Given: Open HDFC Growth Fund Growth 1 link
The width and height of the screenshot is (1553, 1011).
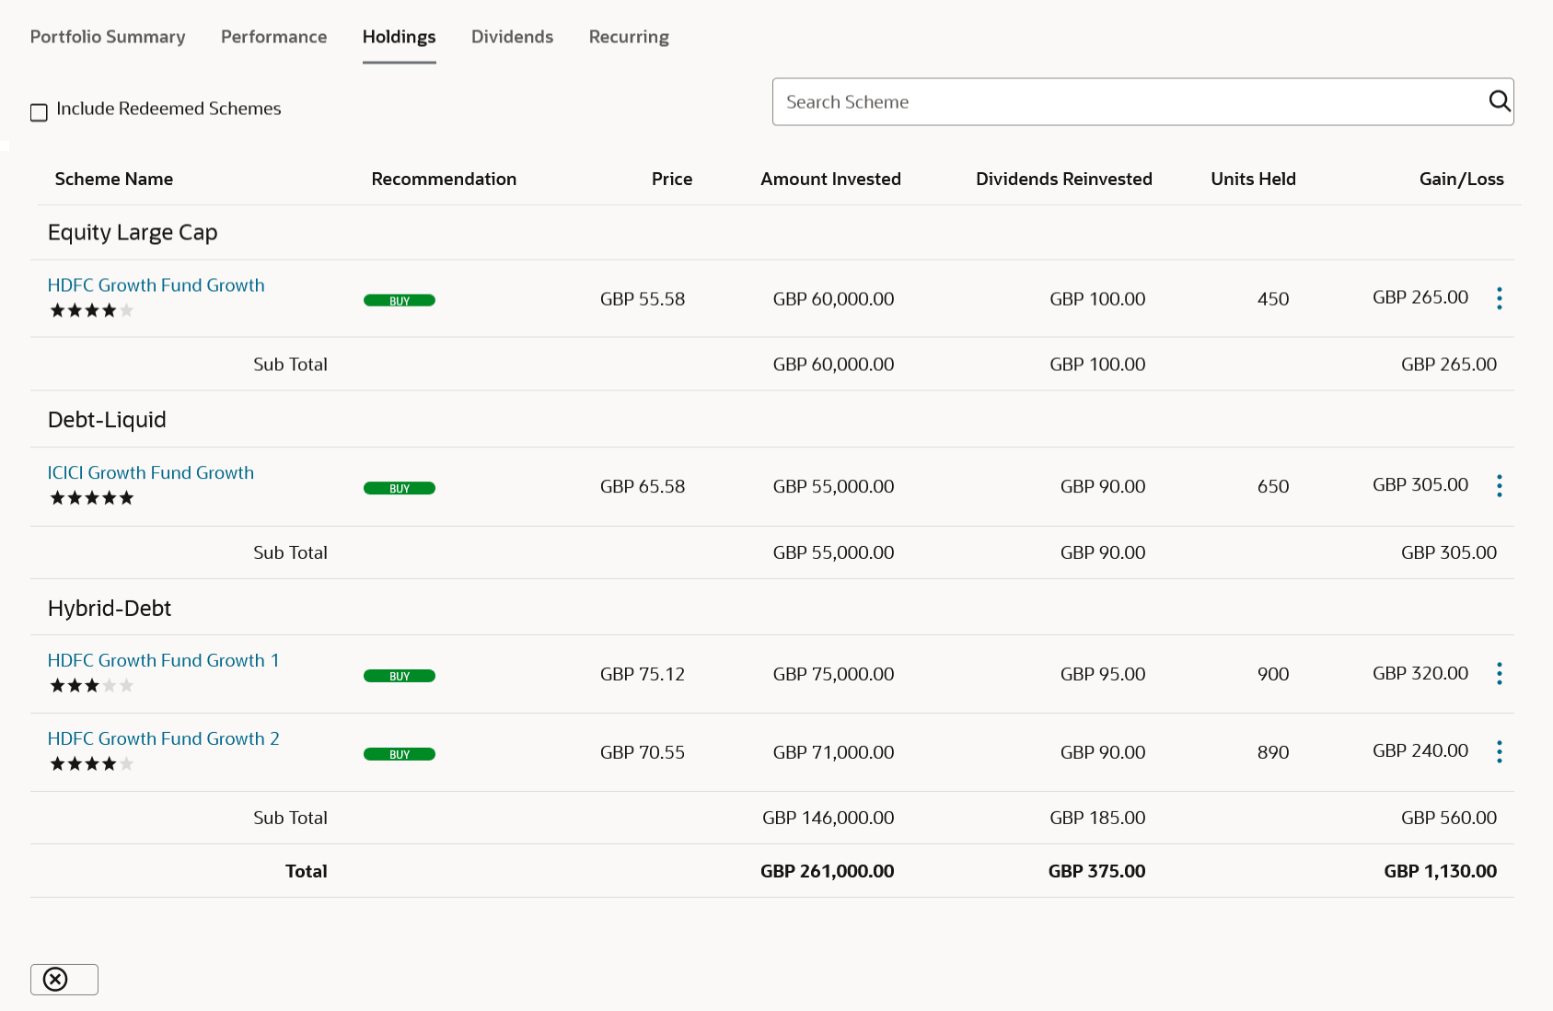Looking at the screenshot, I should coord(163,660).
